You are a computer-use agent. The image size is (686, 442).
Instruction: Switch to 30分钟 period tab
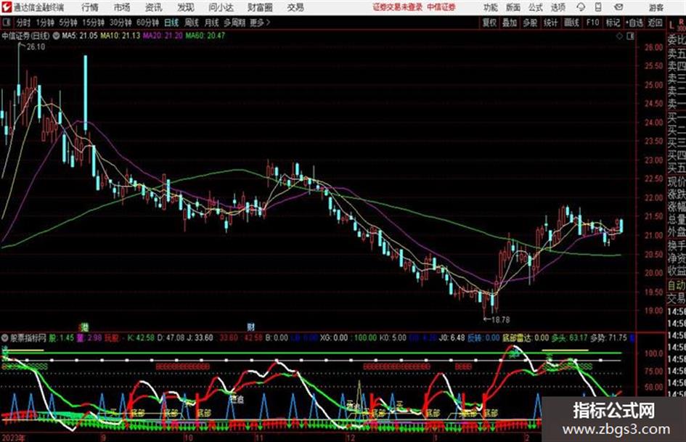click(x=121, y=22)
